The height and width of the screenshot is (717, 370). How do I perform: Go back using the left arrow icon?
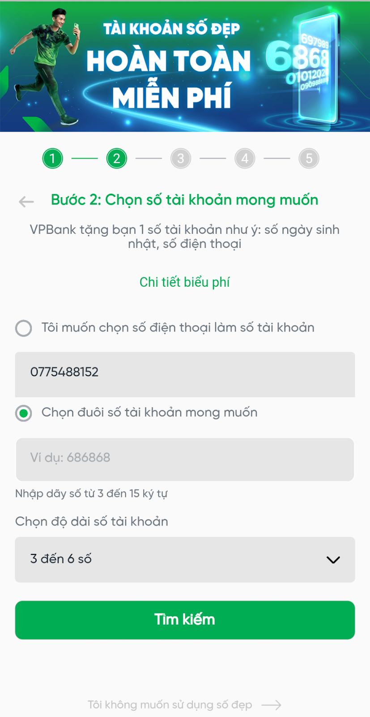[26, 202]
